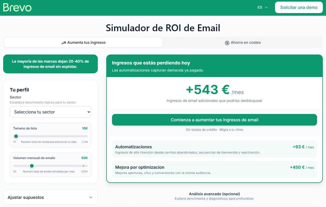Adjust the Volumen mensual de emails slider handle

pyautogui.click(x=32, y=166)
